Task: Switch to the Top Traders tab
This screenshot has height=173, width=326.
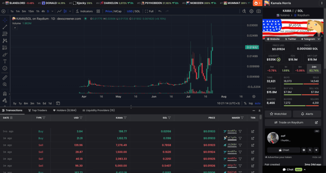Action: point(37,110)
